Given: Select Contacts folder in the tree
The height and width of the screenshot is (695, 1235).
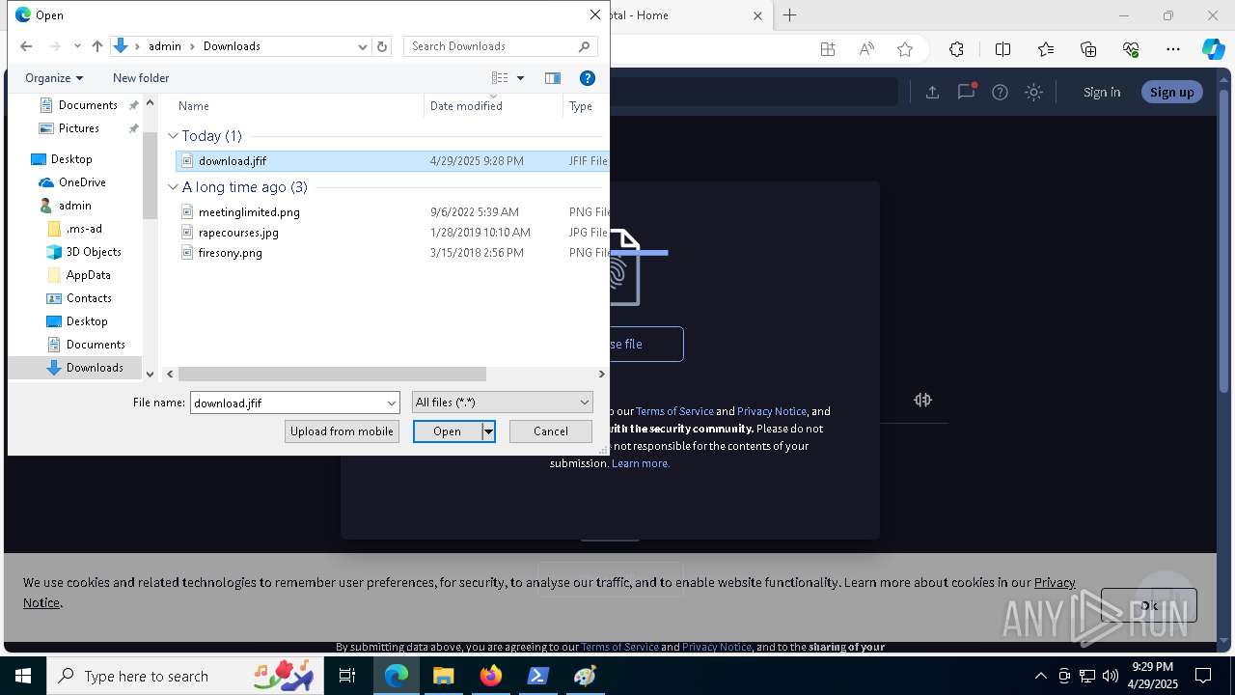Looking at the screenshot, I should point(89,298).
